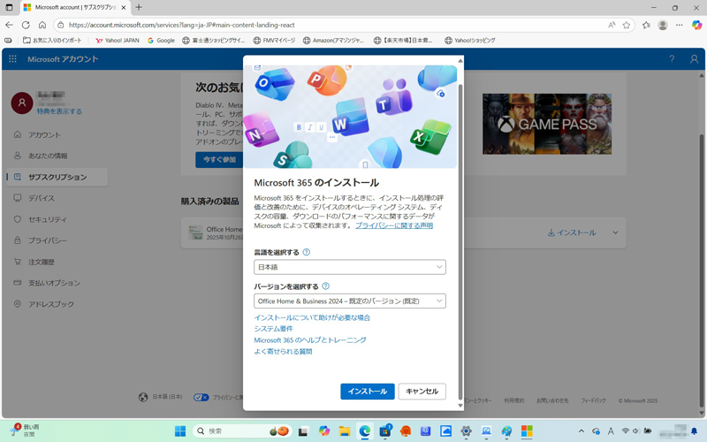Open the 言語を選択する dropdown showing 日本語
Image resolution: width=707 pixels, height=442 pixels.
coord(350,267)
